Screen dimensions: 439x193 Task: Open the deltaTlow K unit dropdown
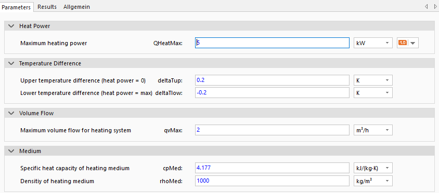coord(373,93)
